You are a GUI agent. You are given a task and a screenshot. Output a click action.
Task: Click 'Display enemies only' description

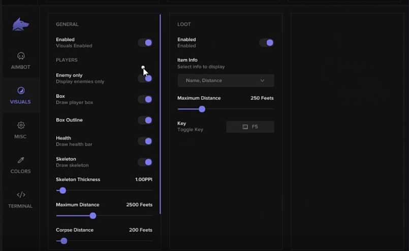point(80,82)
